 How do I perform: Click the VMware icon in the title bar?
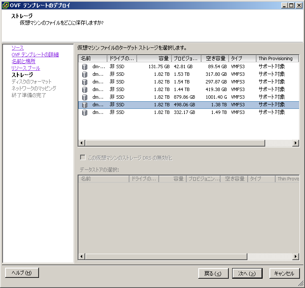(6, 5)
